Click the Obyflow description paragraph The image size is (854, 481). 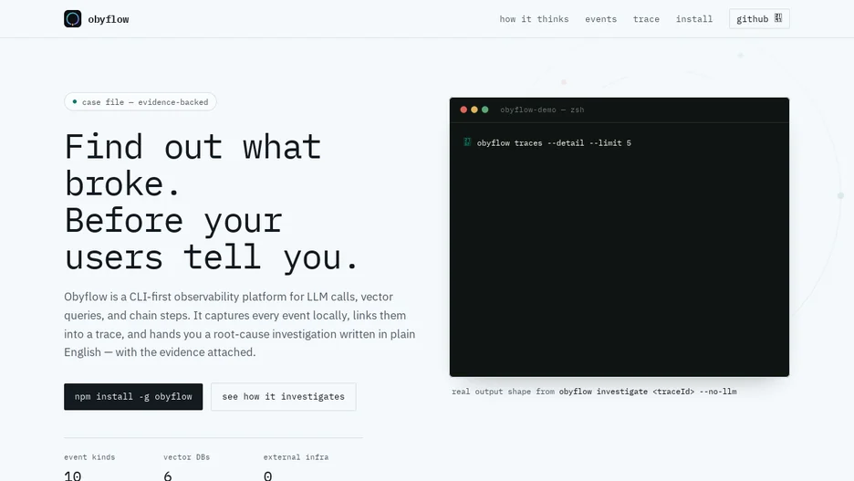pos(240,325)
